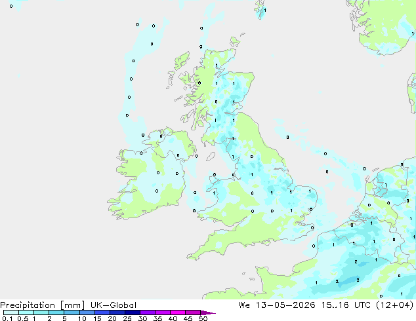Image resolution: width=416 pixels, height=321 pixels.
Task: Click the legend value '40'
Action: (173, 318)
